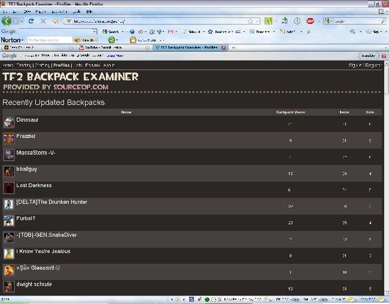Click the green circle status bar icon
The width and height of the screenshot is (389, 304).
coord(206,300)
